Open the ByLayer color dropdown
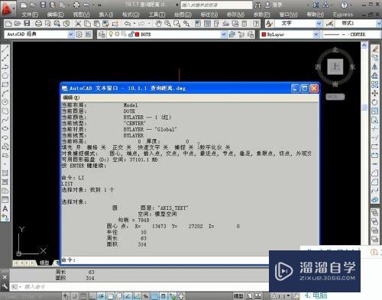Image resolution: width=382 pixels, height=300 pixels. coord(316,34)
